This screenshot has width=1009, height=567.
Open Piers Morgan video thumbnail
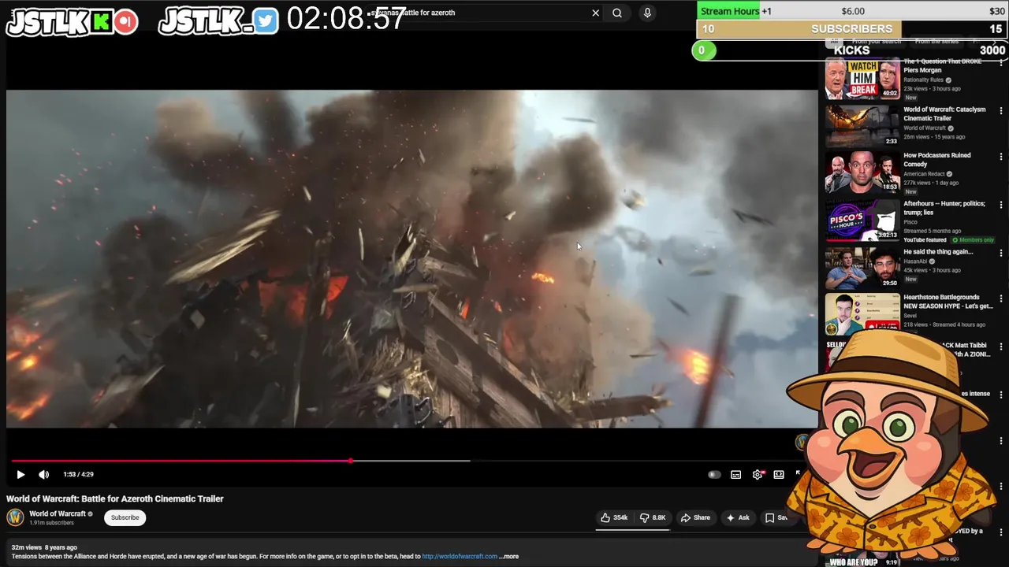[x=862, y=78]
